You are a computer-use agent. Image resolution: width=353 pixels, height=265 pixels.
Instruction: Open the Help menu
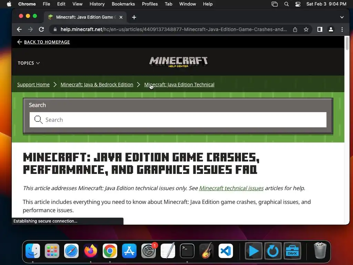pyautogui.click(x=208, y=4)
